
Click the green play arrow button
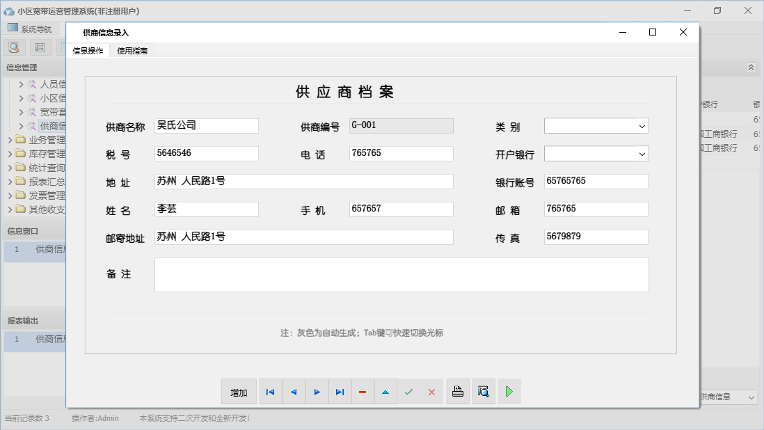509,392
